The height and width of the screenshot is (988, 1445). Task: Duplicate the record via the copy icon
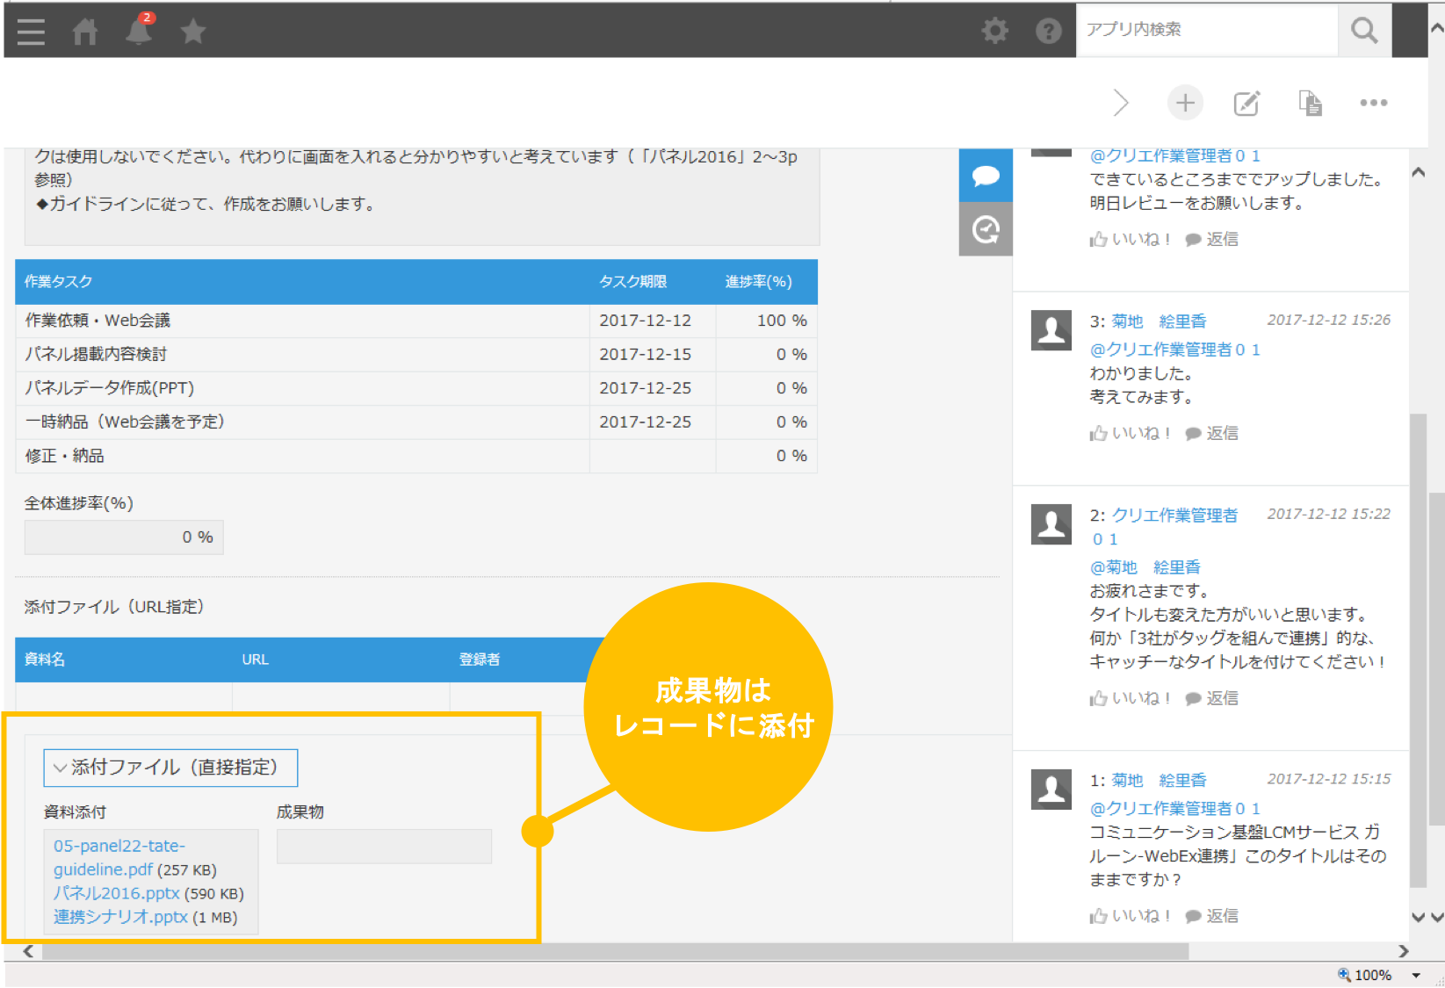1310,103
